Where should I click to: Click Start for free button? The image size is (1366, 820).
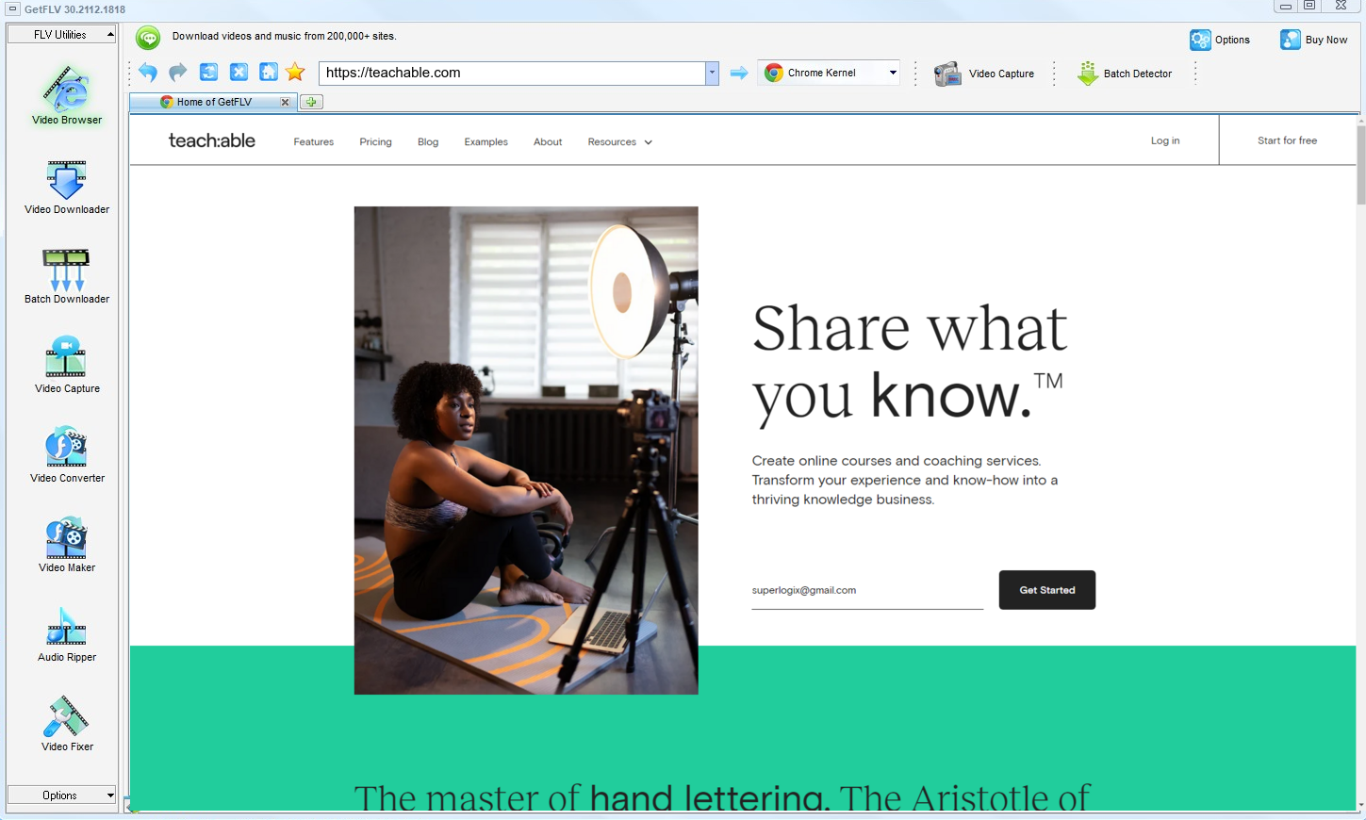[x=1287, y=140]
